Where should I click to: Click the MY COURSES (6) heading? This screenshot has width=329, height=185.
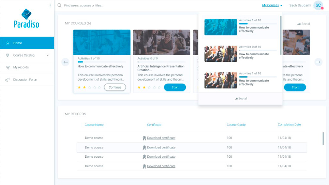[x=78, y=23]
